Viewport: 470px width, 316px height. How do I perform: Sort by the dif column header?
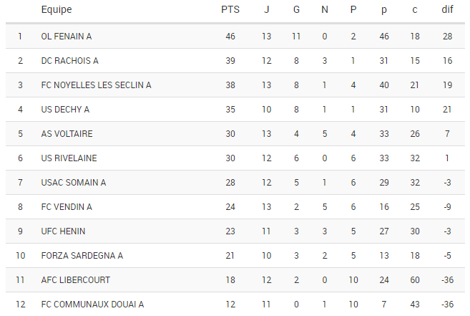tap(447, 10)
